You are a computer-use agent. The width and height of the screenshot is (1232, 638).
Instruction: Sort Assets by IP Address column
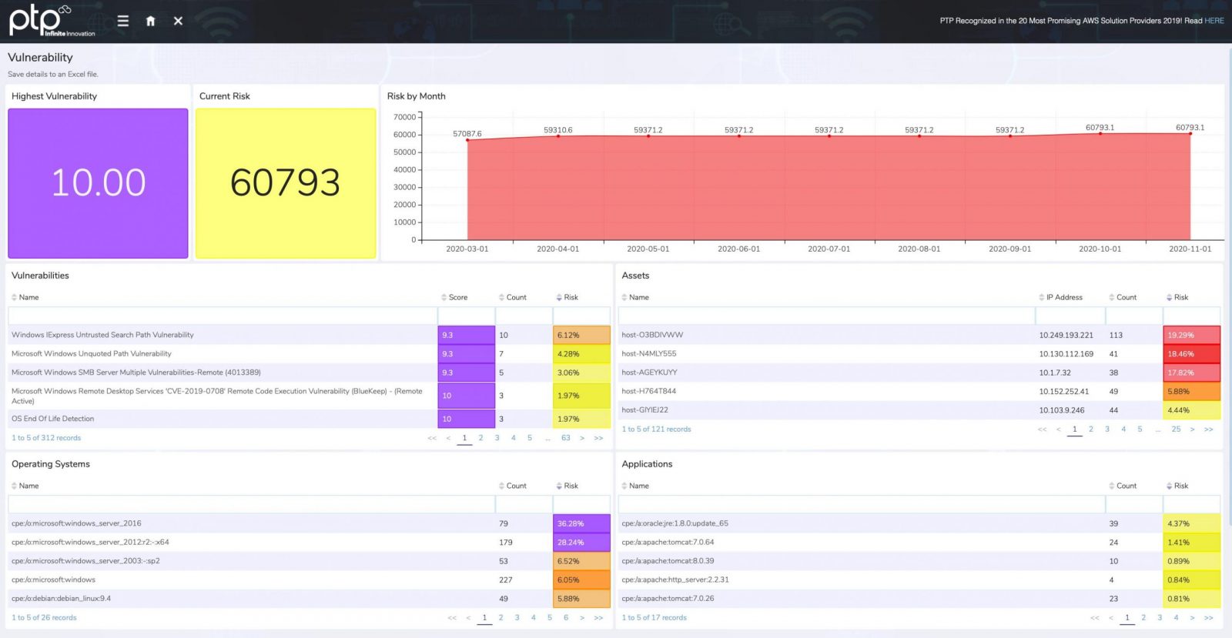pyautogui.click(x=1063, y=297)
